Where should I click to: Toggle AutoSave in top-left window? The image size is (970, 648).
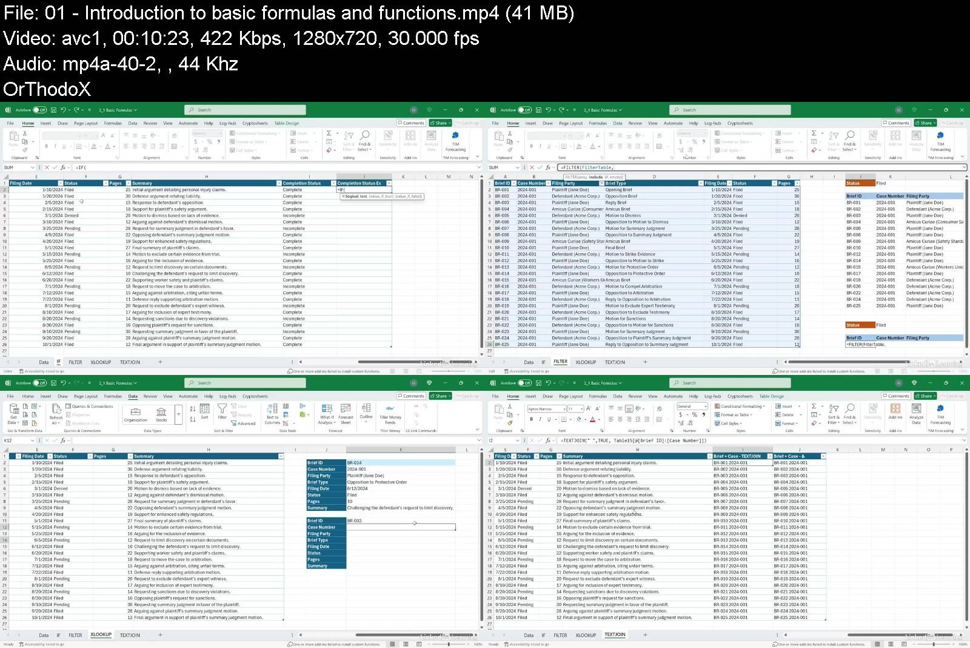click(39, 110)
